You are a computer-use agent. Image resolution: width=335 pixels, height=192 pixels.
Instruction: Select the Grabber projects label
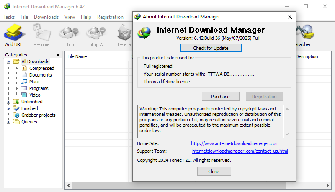click(39, 115)
